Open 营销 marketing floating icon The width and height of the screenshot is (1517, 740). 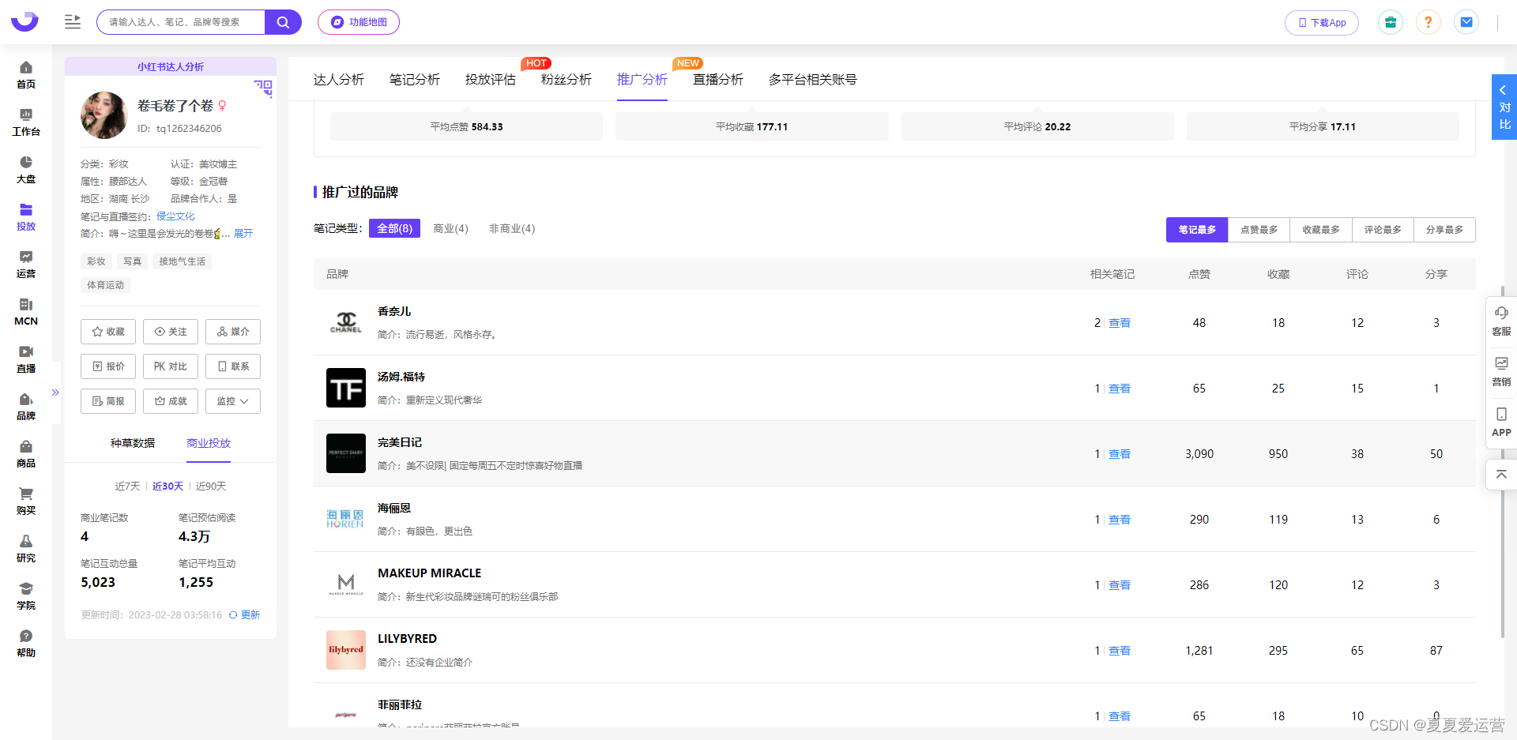pos(1501,372)
